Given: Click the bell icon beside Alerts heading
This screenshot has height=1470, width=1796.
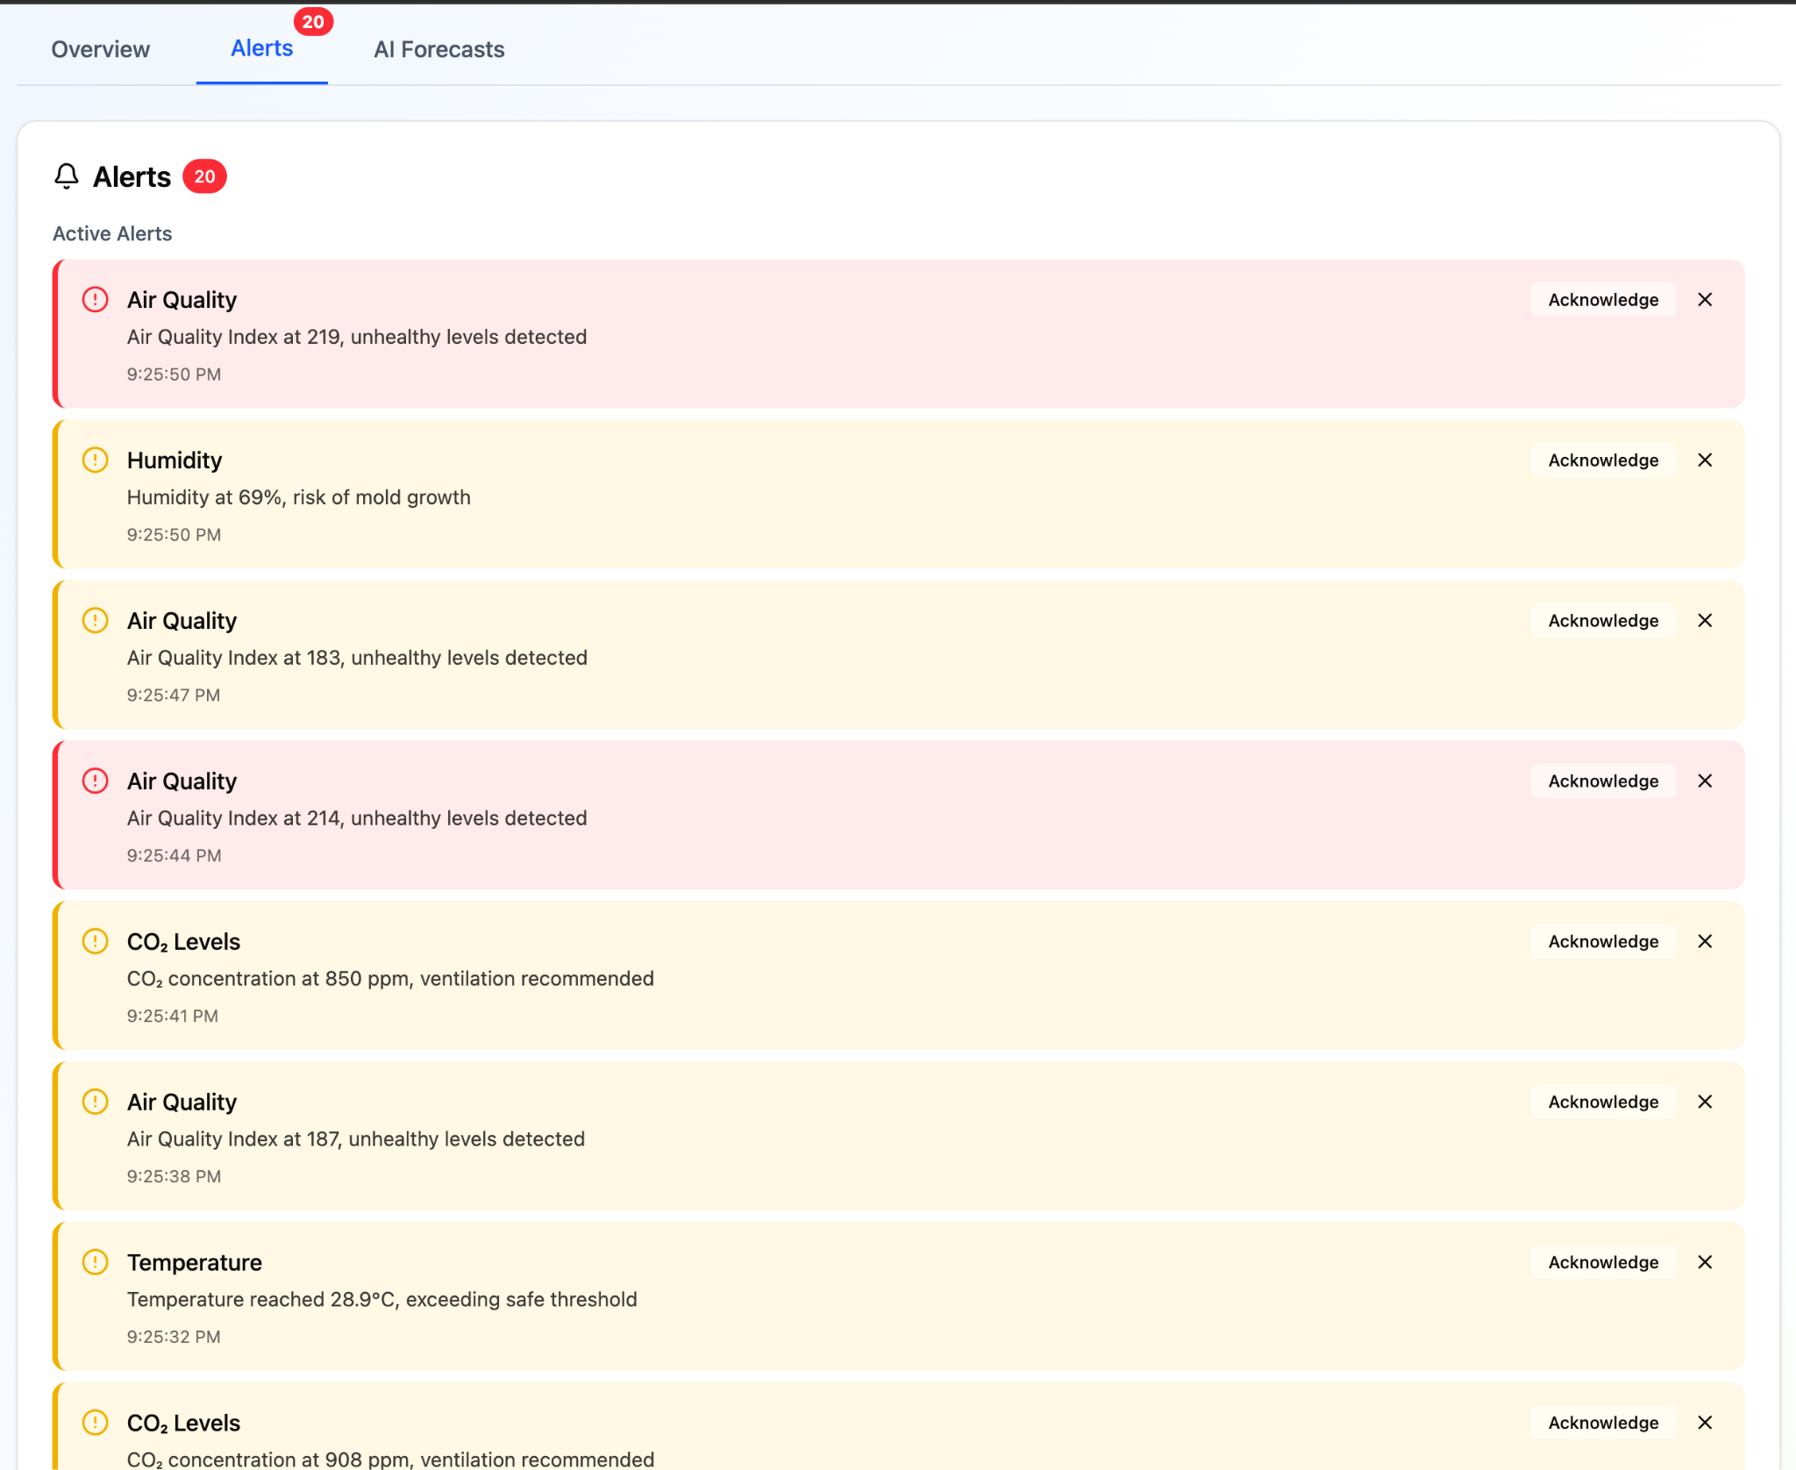Looking at the screenshot, I should pos(67,176).
